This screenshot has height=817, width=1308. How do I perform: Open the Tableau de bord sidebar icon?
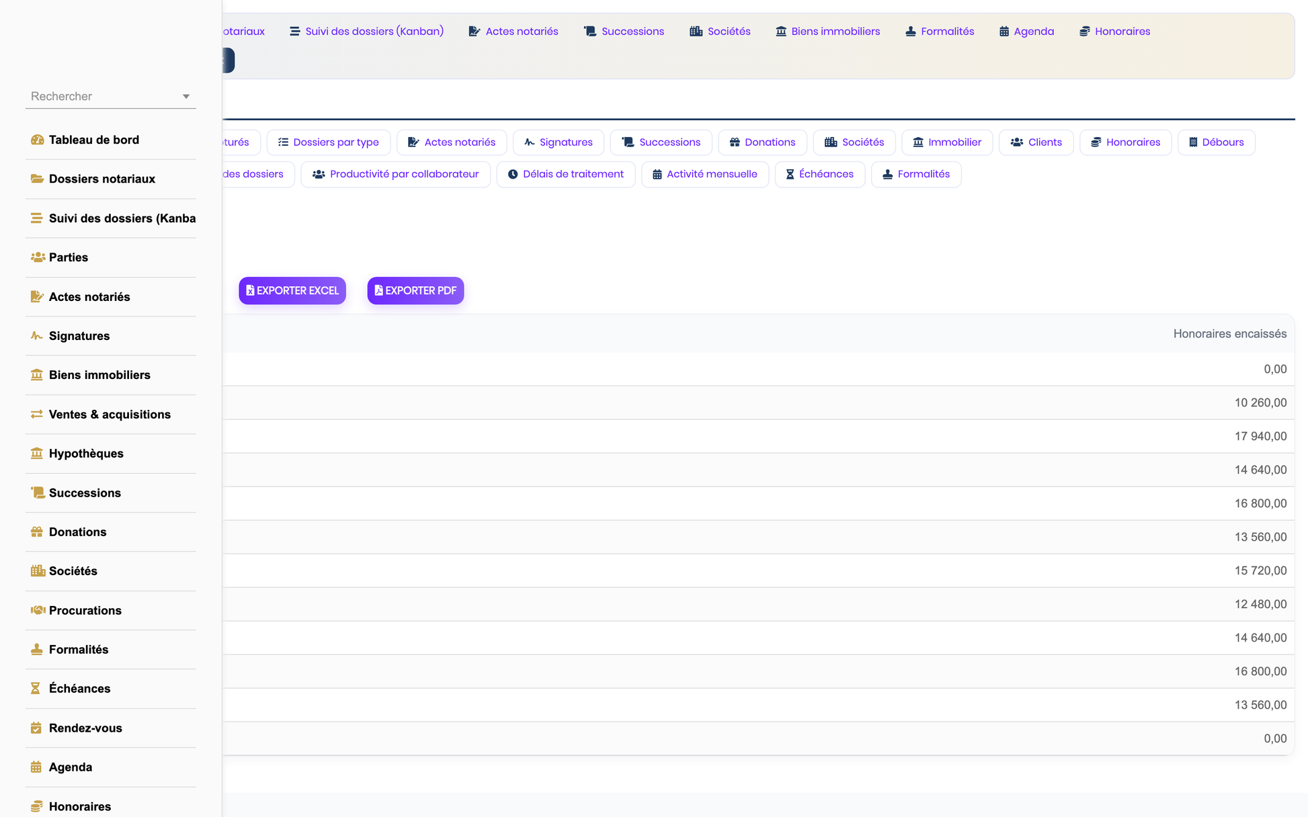pyautogui.click(x=37, y=140)
